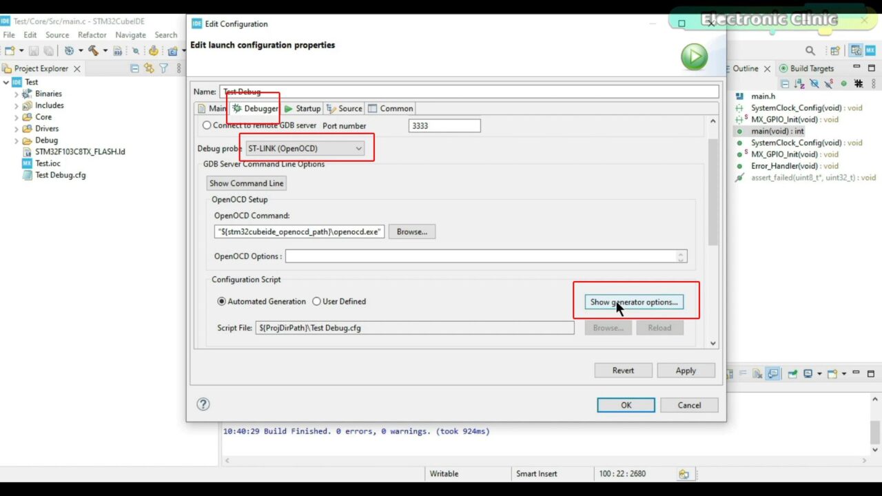This screenshot has height=496, width=882.
Task: Expand the Drivers folder node
Action: click(17, 129)
